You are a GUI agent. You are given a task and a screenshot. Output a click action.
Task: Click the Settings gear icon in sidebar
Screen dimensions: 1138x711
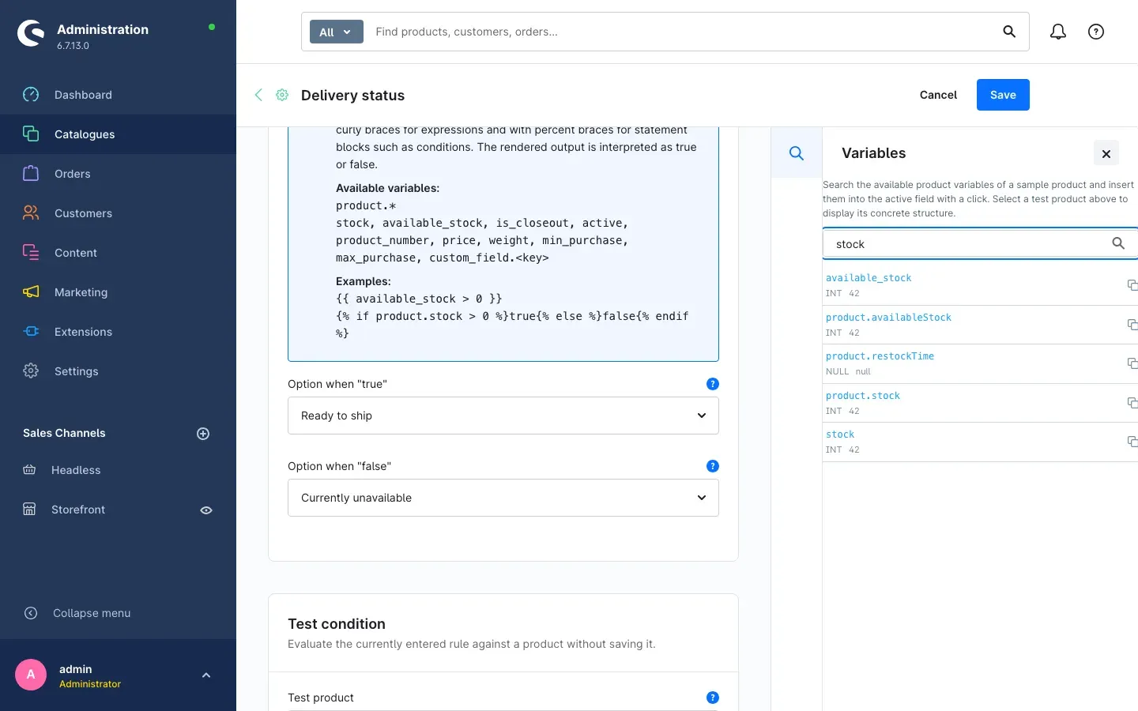click(31, 371)
